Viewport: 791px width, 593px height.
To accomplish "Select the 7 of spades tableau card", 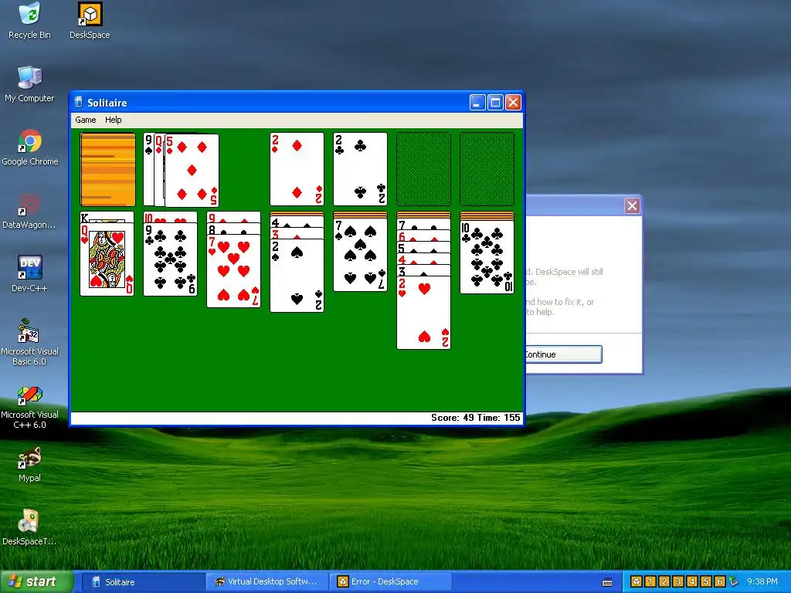I will point(360,255).
